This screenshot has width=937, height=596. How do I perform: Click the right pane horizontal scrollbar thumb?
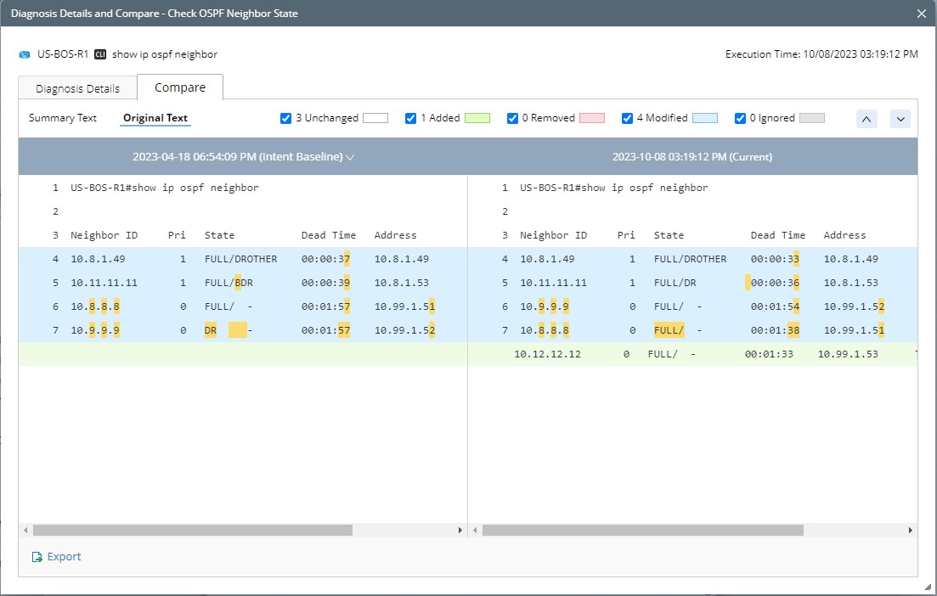point(642,530)
